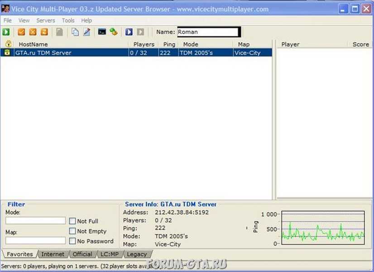
Task: Select the GTA.ru TDM Server row
Action: (136, 53)
